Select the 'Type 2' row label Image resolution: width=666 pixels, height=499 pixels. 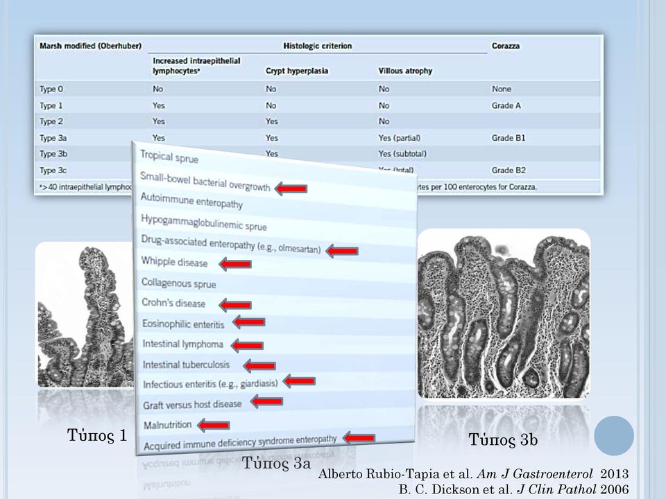click(x=51, y=121)
